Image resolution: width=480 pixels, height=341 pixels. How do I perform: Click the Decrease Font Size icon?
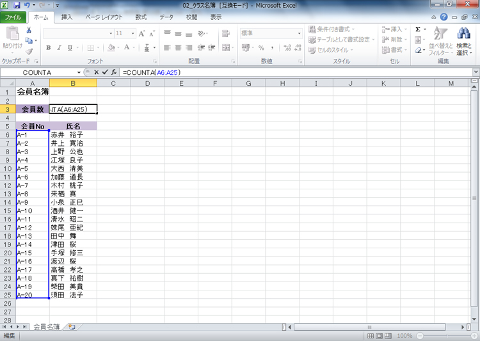[x=152, y=33]
